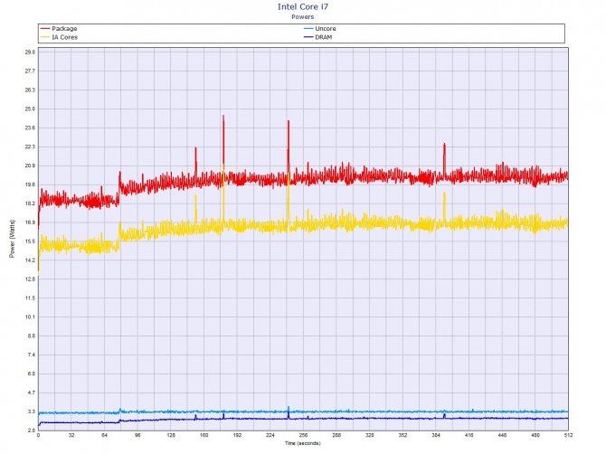Click the 96 tick label on the time axis
Image resolution: width=606 pixels, height=454 pixels.
(x=137, y=435)
